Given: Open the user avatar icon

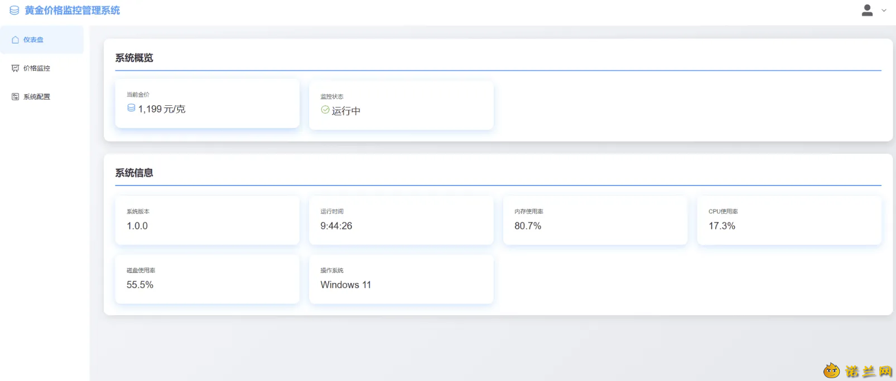Looking at the screenshot, I should 867,10.
